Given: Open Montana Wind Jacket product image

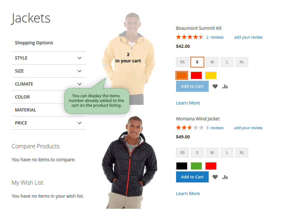Looking at the screenshot, I should tap(129, 162).
